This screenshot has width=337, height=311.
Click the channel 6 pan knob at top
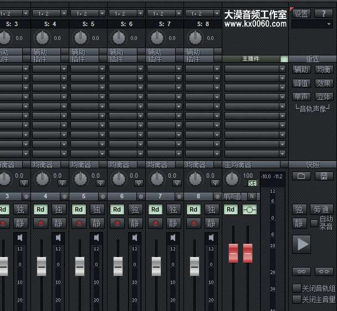point(119,38)
